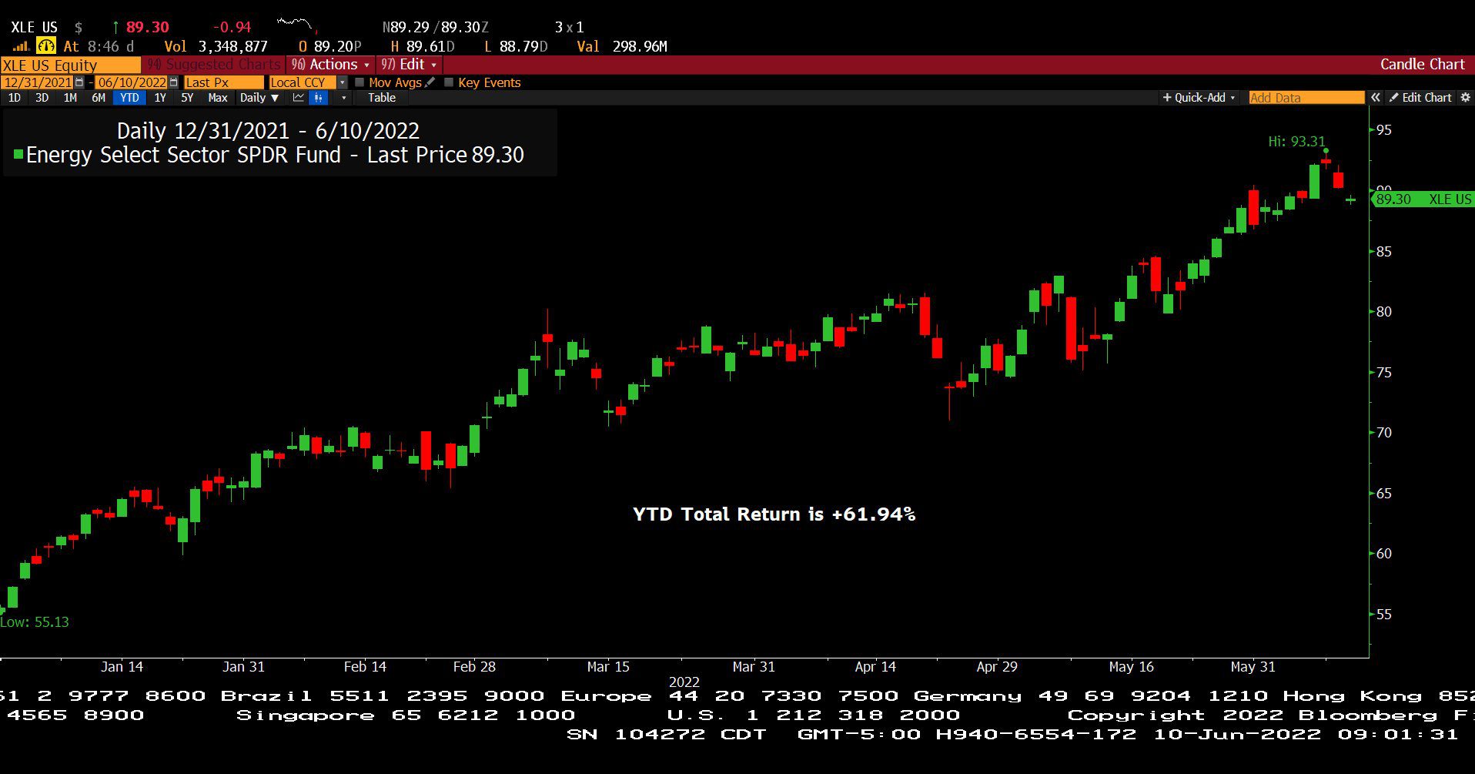Enable the Key Events checkbox

[449, 82]
